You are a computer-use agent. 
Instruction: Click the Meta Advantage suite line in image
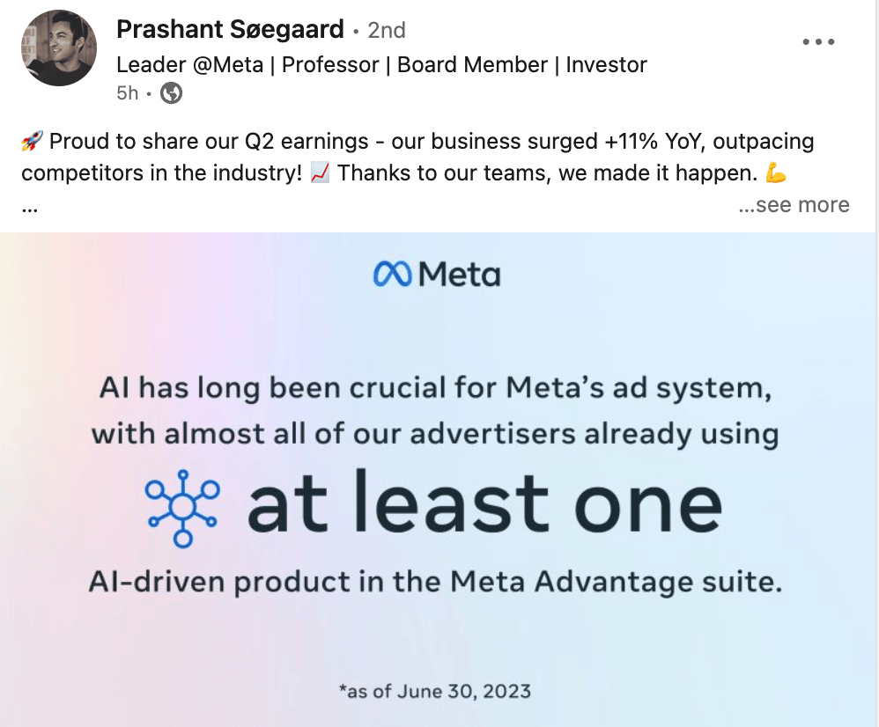click(x=435, y=582)
